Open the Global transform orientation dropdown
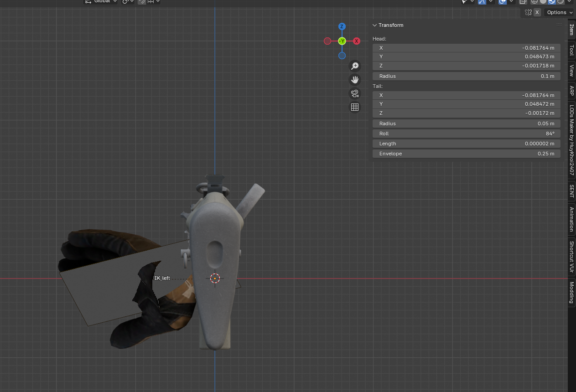The image size is (576, 392). (101, 1)
